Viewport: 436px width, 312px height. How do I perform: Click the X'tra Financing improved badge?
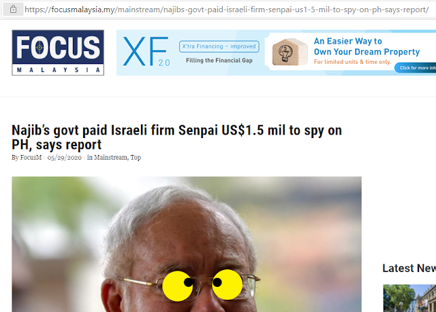[219, 46]
